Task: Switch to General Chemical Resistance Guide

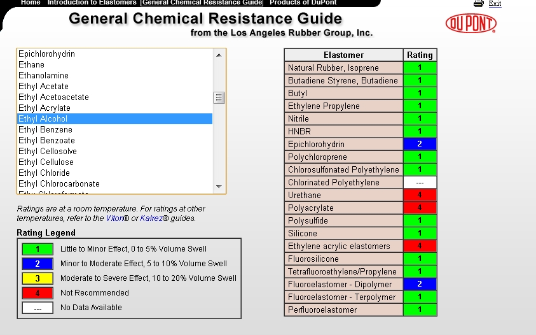Action: (202, 3)
